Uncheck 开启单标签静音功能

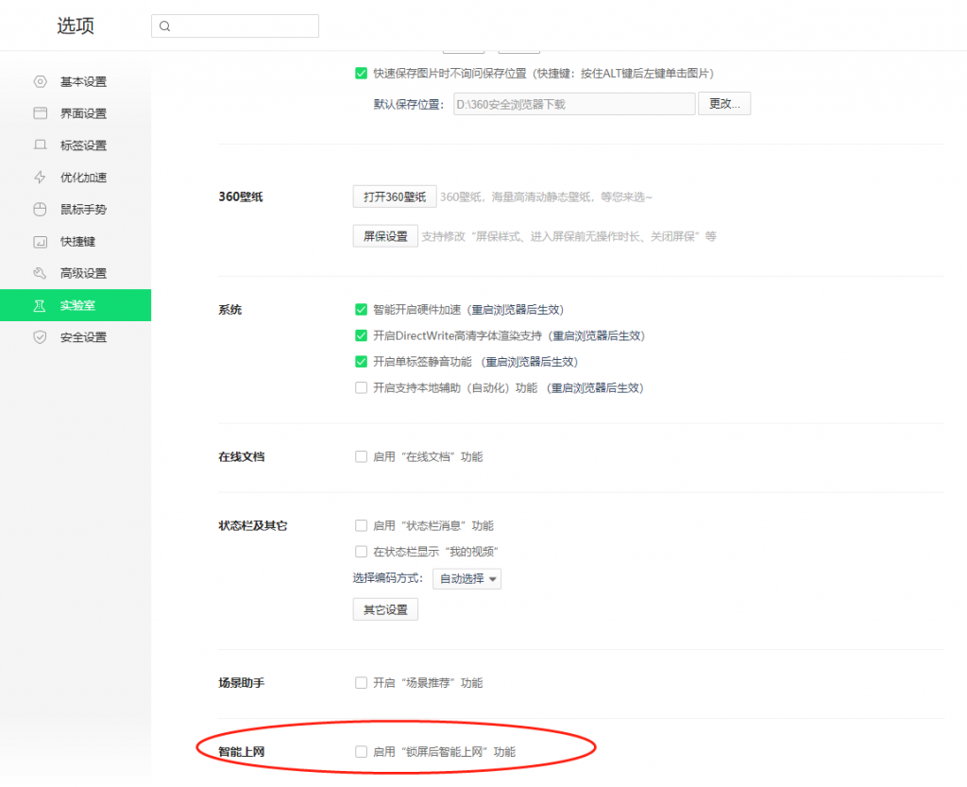click(362, 362)
